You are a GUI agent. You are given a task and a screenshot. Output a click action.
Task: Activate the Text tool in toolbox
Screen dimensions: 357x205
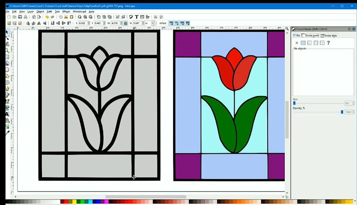[7, 114]
